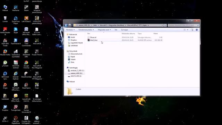Create folder with Új mappa button
Viewport: 222px width, 125px height.
pyautogui.click(x=125, y=30)
